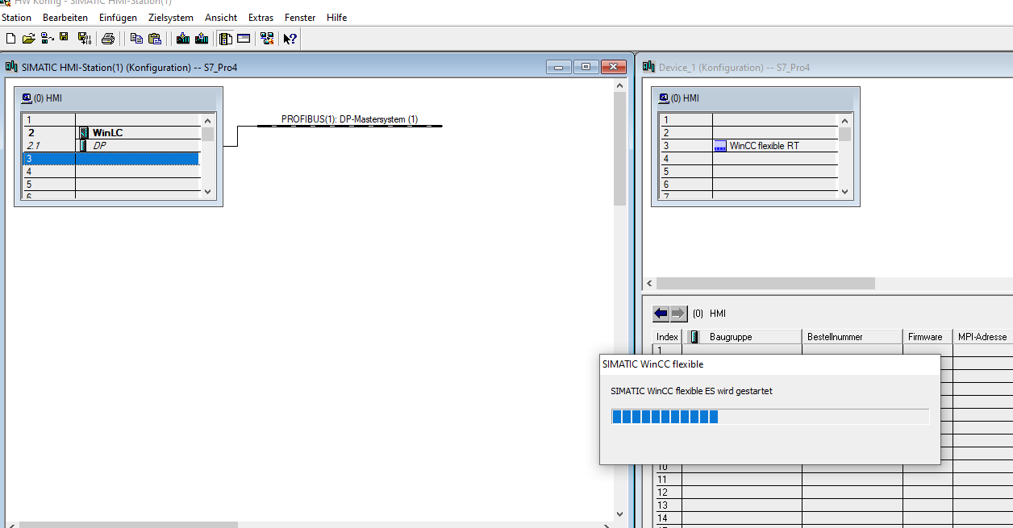Click the New station toolbar icon
The image size is (1013, 528).
click(x=10, y=38)
